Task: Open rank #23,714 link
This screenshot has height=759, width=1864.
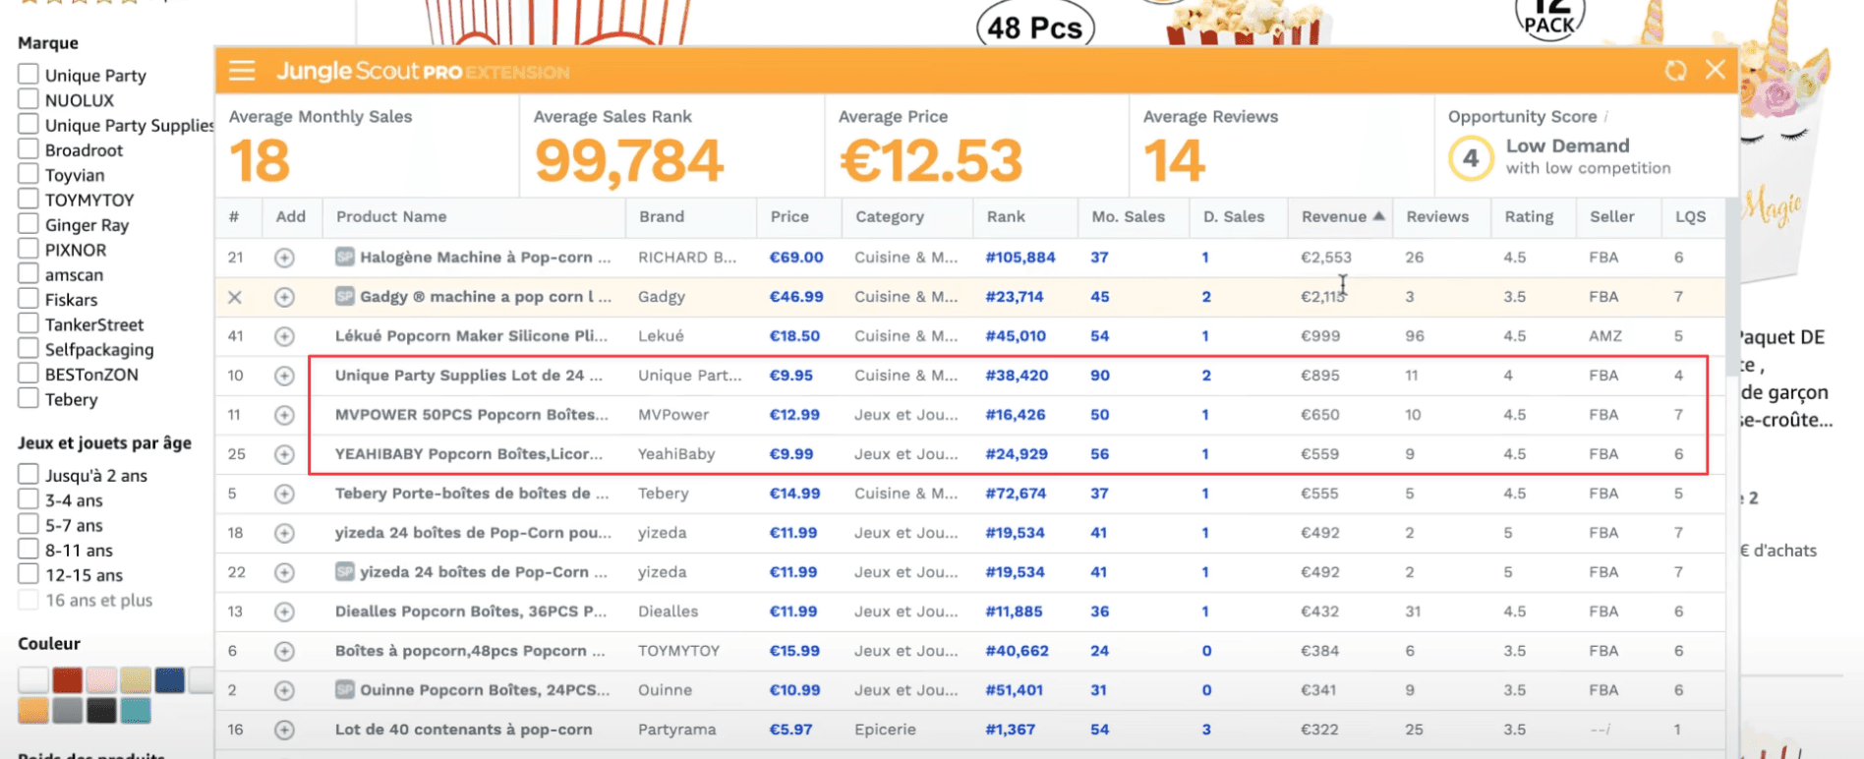Action: (1015, 297)
